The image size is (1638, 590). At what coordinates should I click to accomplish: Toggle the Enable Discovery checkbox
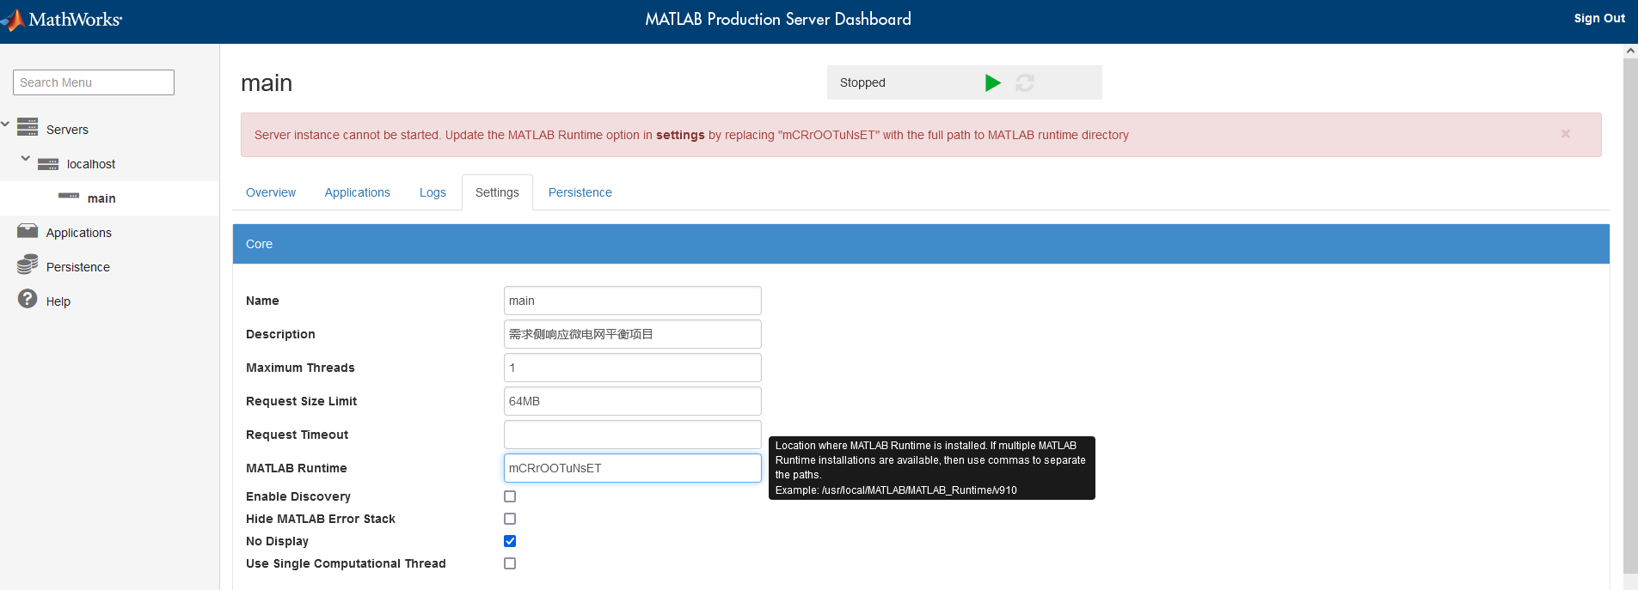[510, 496]
